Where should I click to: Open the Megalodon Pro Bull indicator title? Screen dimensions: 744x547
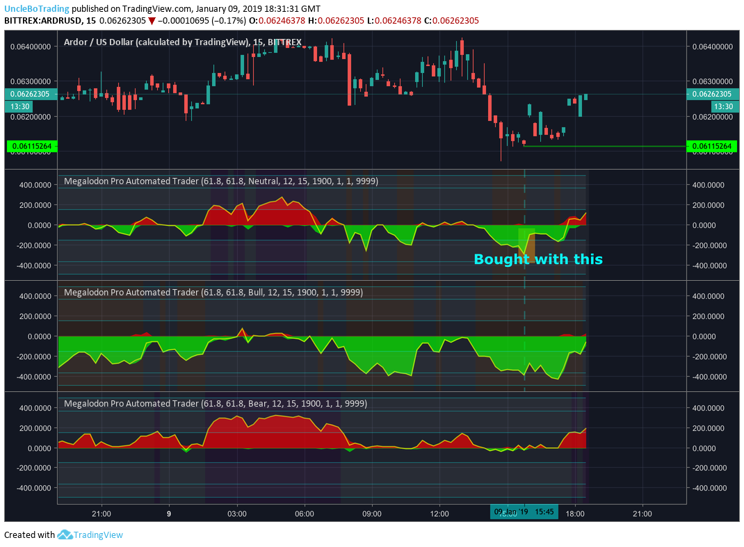click(213, 292)
